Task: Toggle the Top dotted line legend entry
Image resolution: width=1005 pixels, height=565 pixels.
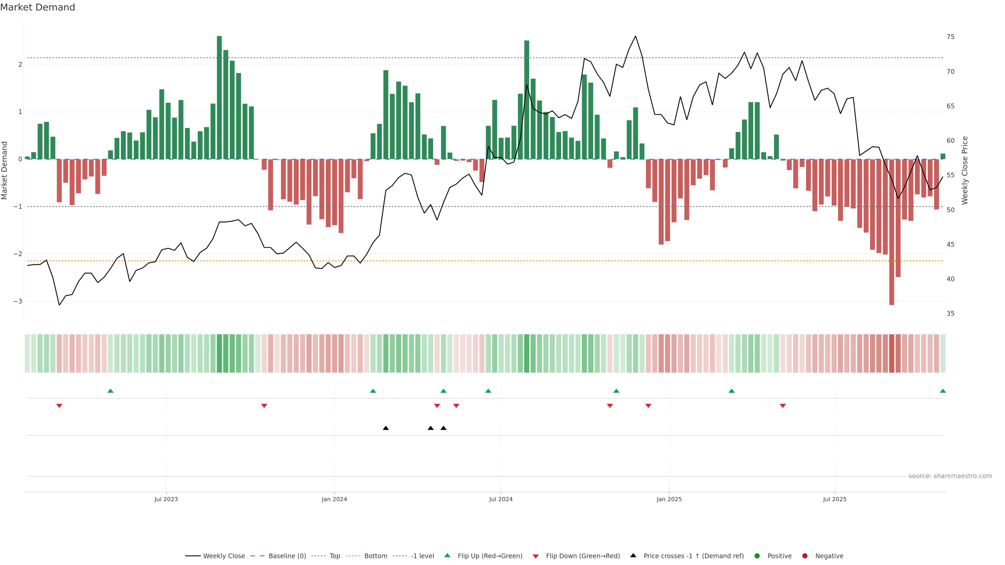Action: [334, 556]
